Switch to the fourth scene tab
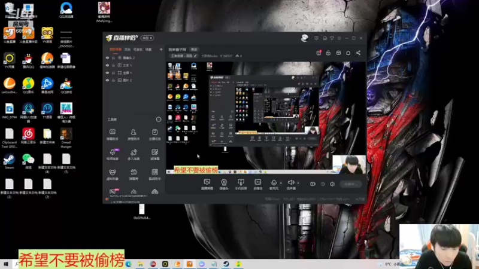 tap(148, 49)
